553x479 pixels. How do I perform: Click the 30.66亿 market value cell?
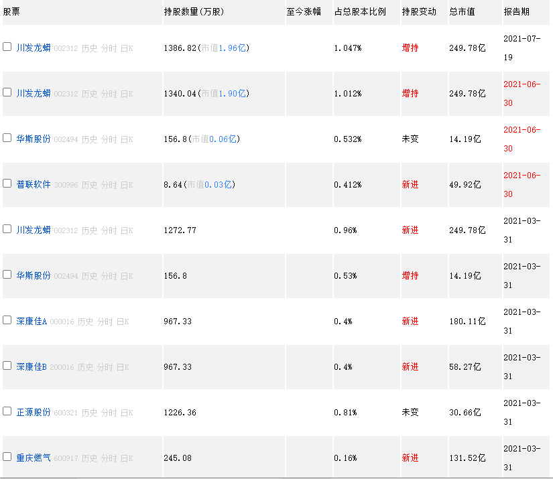[x=465, y=413]
